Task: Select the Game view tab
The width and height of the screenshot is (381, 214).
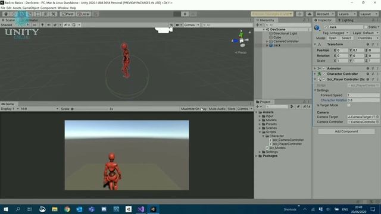Action: click(x=8, y=104)
